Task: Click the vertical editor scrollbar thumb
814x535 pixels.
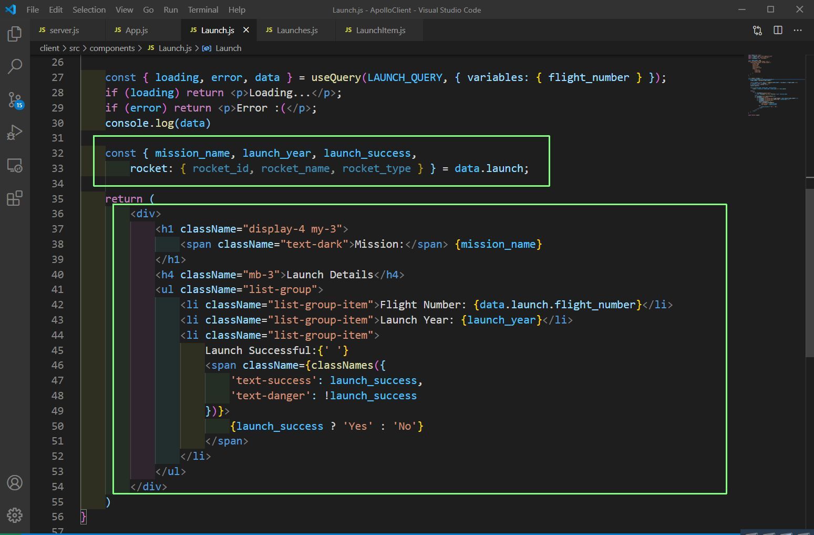Action: (x=809, y=272)
